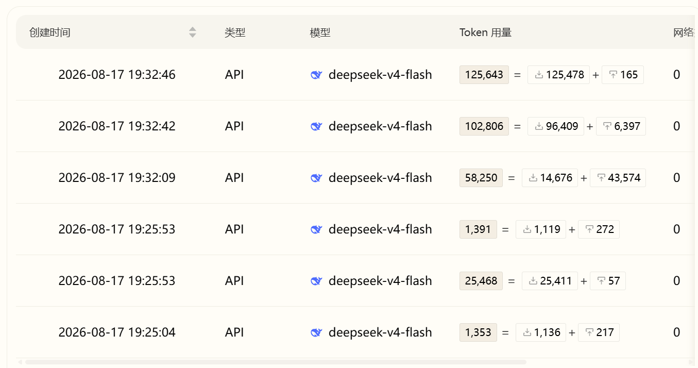
Task: Click the timestamp 2026-08-17 19:32:42
Action: pyautogui.click(x=117, y=126)
